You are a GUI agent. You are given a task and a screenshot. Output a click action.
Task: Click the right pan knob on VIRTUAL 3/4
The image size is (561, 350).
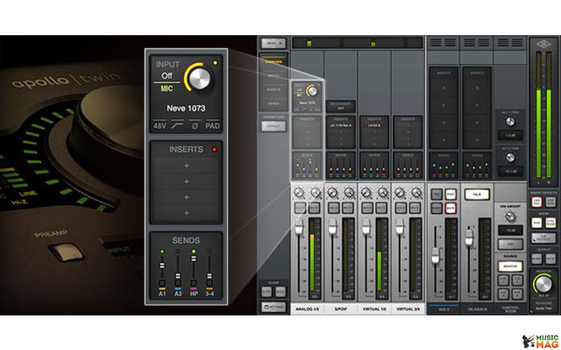click(417, 193)
